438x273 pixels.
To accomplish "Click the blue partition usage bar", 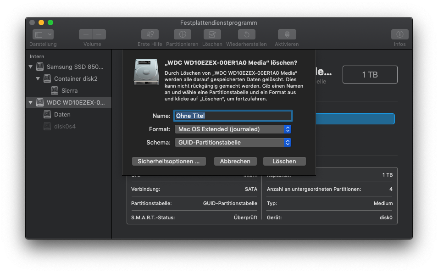I will coord(355,119).
